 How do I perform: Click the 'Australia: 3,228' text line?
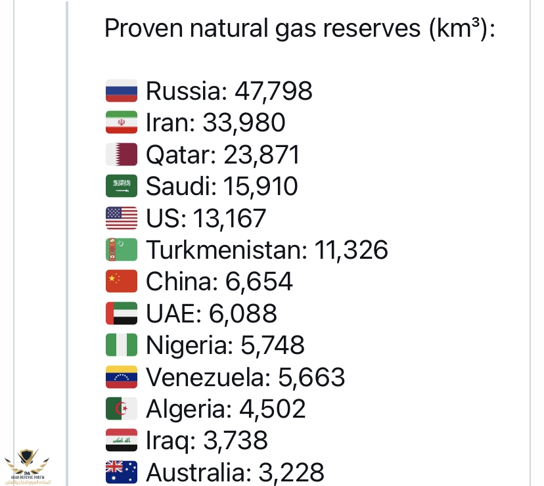point(235,472)
